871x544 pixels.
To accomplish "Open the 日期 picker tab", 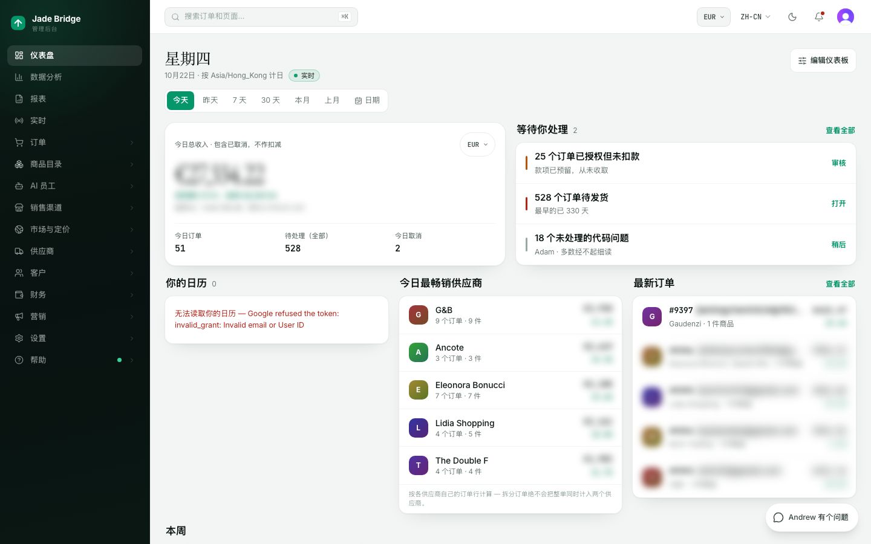I will (367, 100).
